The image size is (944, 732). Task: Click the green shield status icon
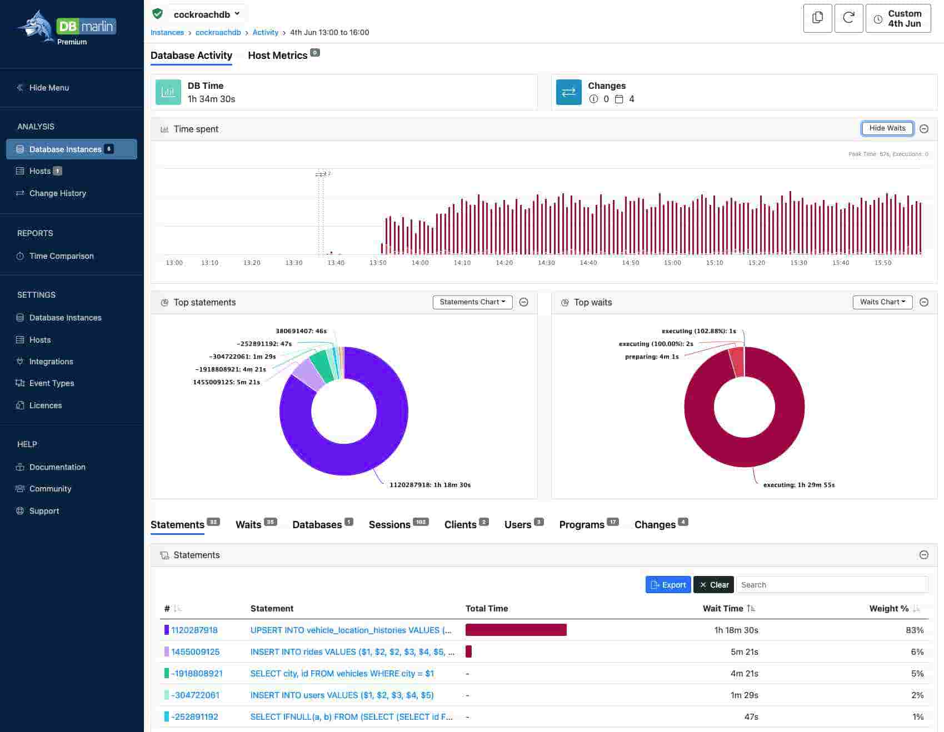pos(158,14)
